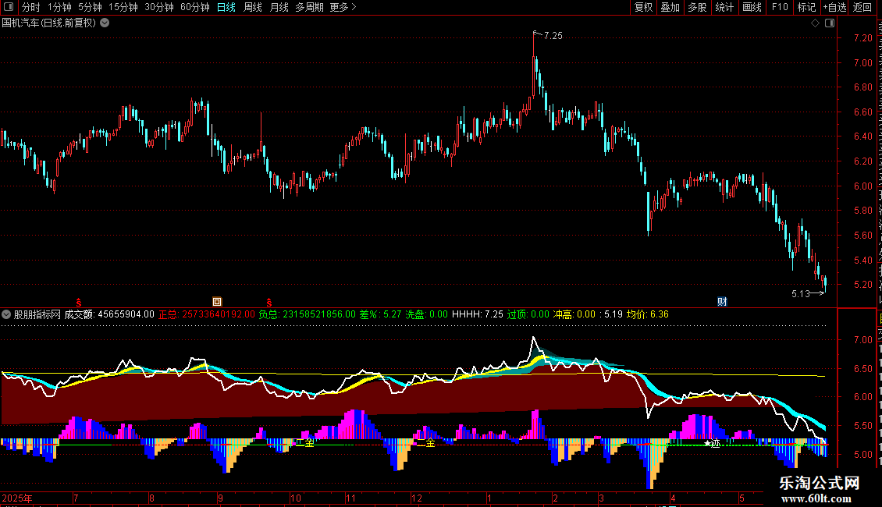Viewport: 882px width, 507px height.
Task: Select the 60分钟 period
Action: (195, 7)
